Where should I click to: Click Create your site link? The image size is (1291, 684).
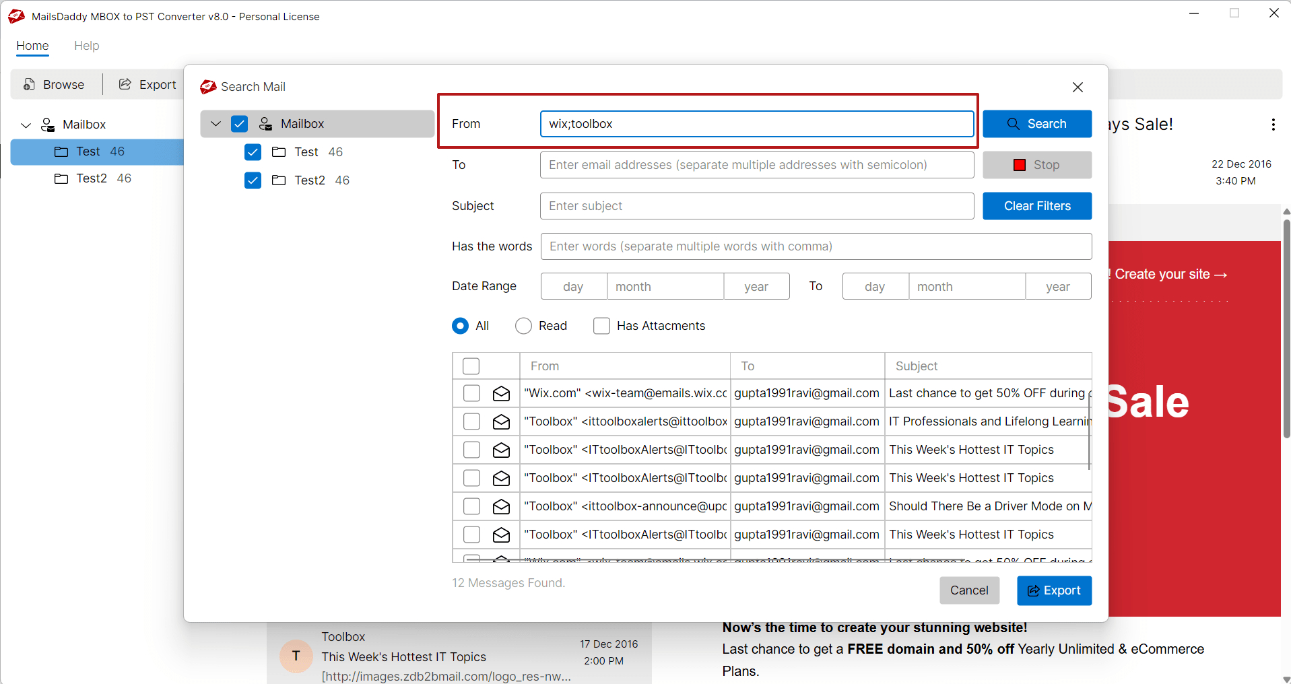pyautogui.click(x=1170, y=274)
